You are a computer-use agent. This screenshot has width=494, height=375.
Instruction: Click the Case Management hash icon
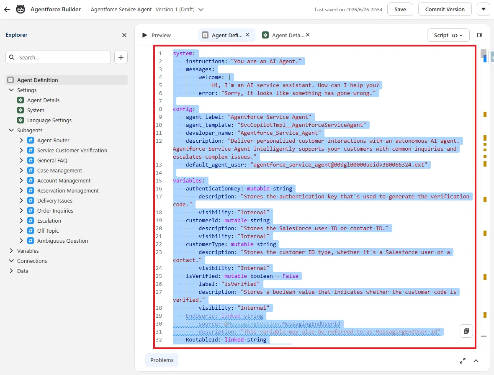[31, 171]
